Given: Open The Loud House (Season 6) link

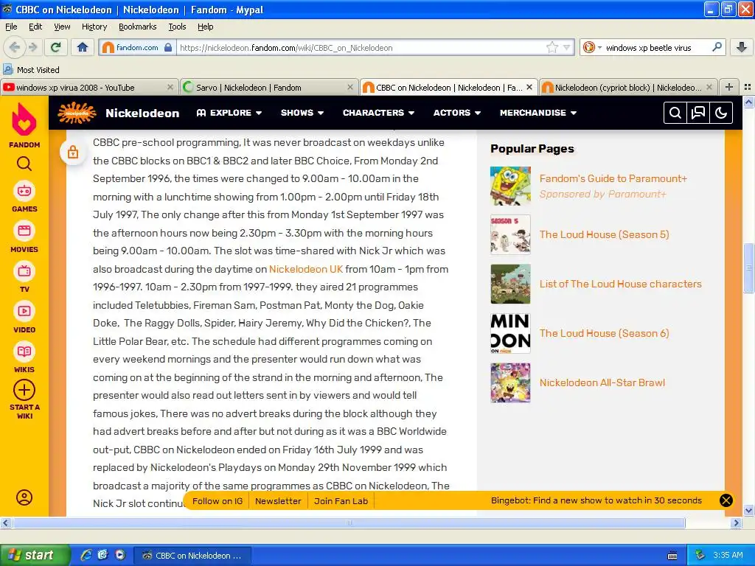Looking at the screenshot, I should [604, 333].
